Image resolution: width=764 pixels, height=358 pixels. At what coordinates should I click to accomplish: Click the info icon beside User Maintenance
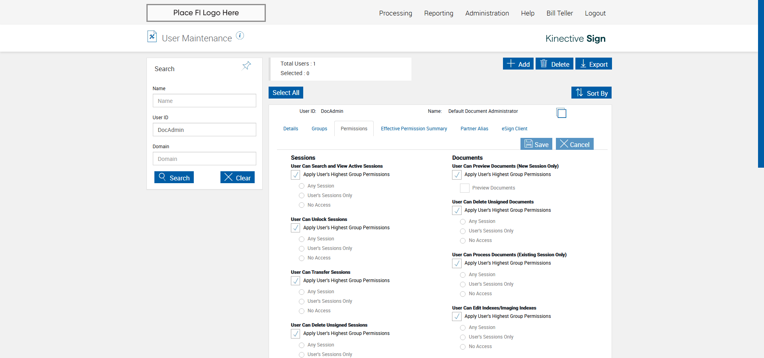coord(240,36)
